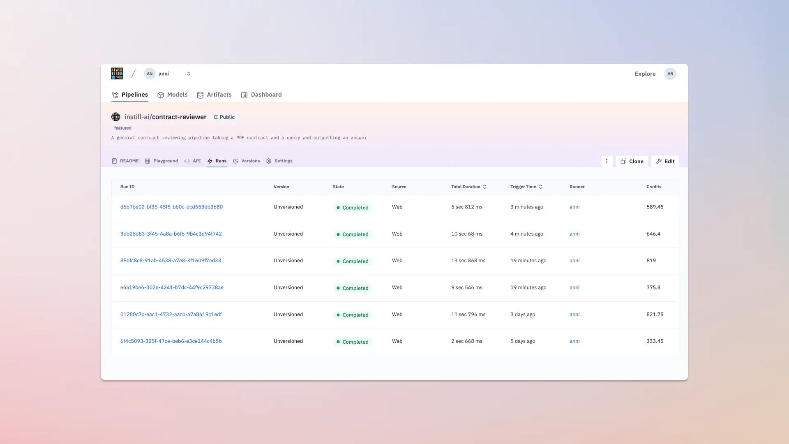The height and width of the screenshot is (444, 789).
Task: Open the AN user avatar menu
Action: (x=670, y=74)
